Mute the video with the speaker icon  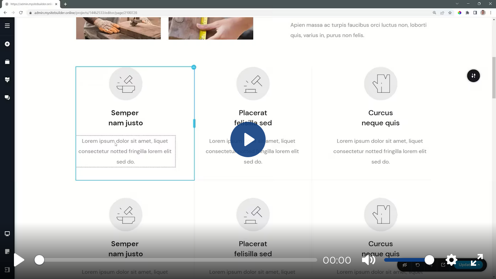tap(368, 260)
